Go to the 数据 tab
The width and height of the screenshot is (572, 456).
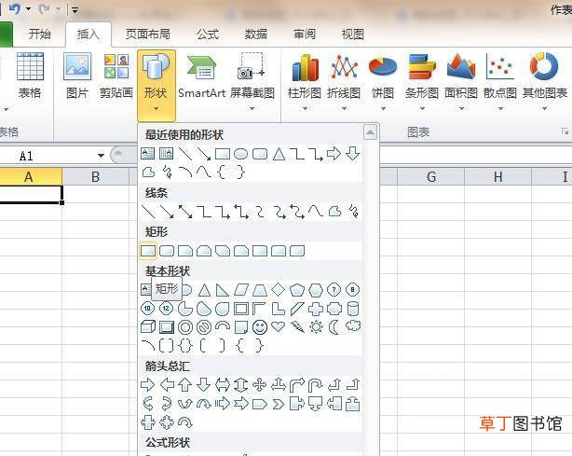(256, 35)
